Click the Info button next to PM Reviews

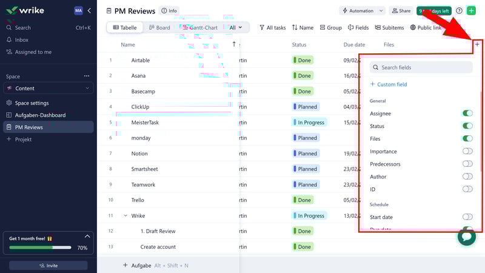169,10
